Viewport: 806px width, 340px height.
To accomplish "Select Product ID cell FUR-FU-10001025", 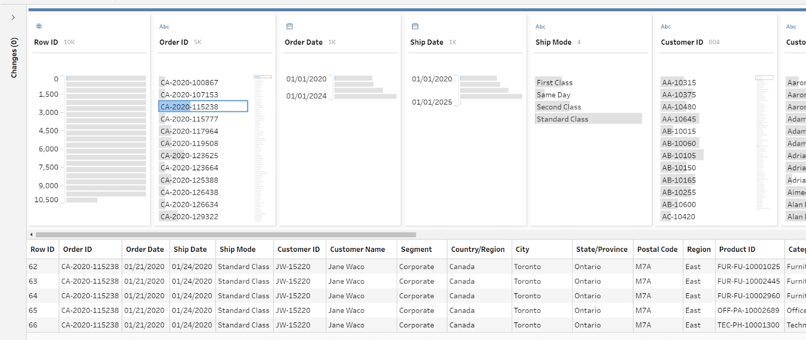I will (750, 267).
